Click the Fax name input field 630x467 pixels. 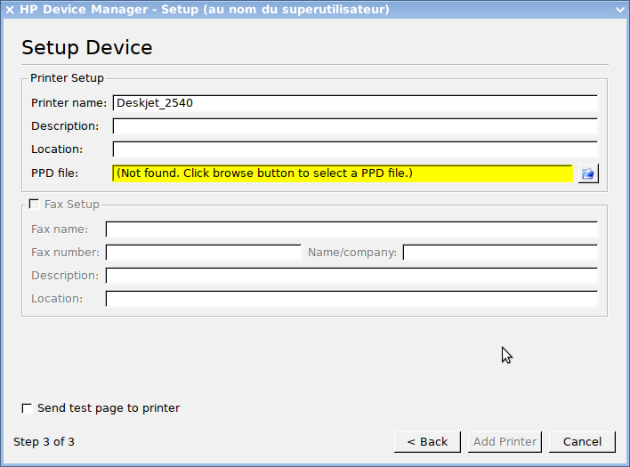[x=351, y=229]
